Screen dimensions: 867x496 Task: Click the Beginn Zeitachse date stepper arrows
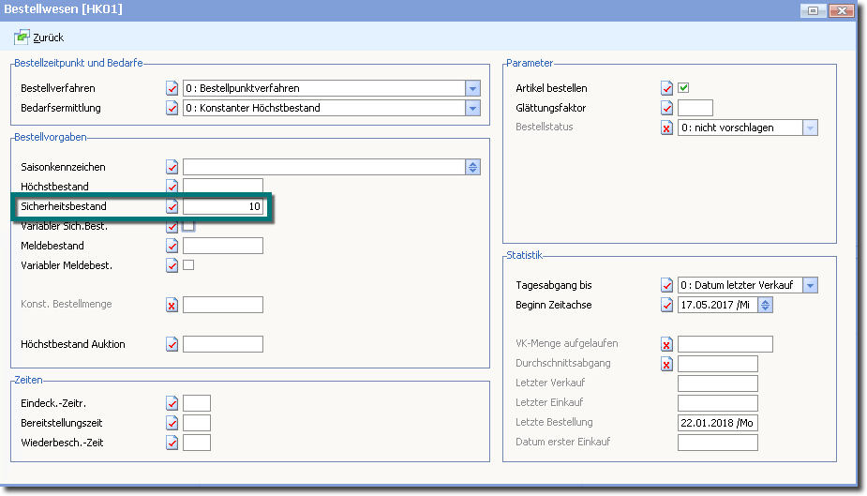pos(766,305)
